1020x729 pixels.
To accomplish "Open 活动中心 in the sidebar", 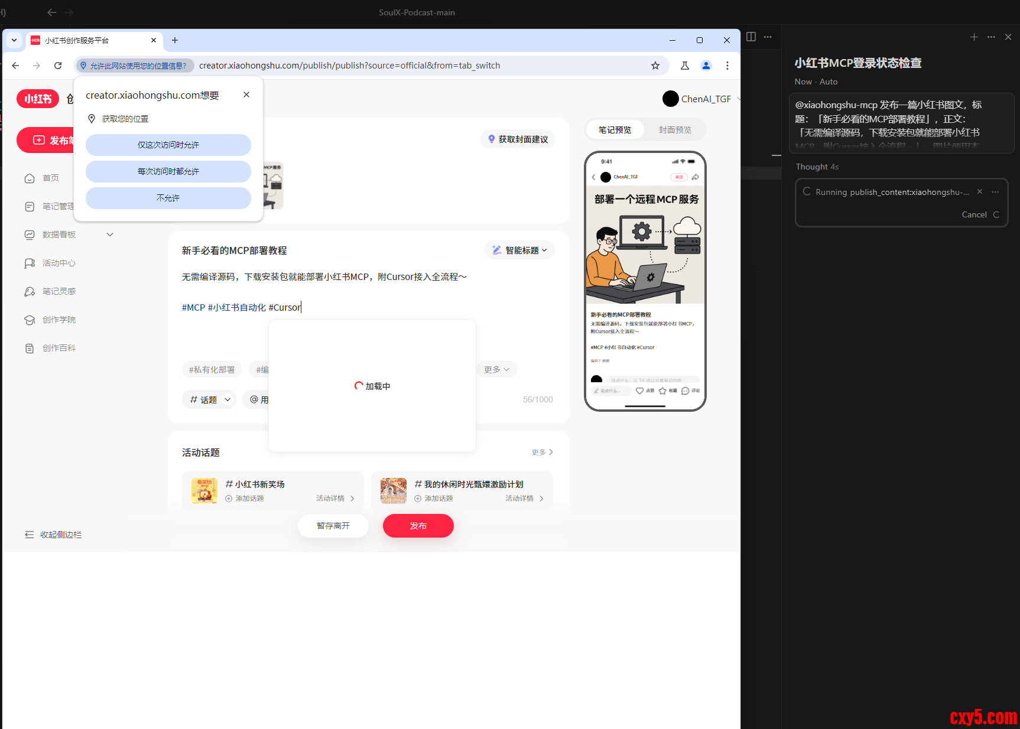I will click(59, 263).
